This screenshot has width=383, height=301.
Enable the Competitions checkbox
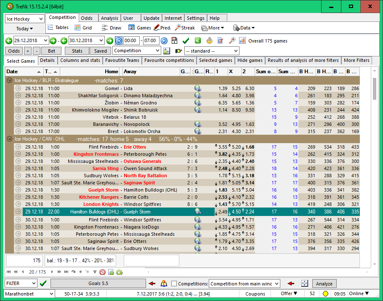click(x=174, y=284)
